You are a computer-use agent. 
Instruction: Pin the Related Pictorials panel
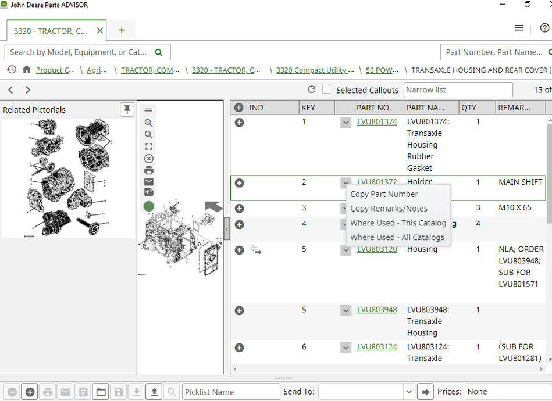point(127,109)
